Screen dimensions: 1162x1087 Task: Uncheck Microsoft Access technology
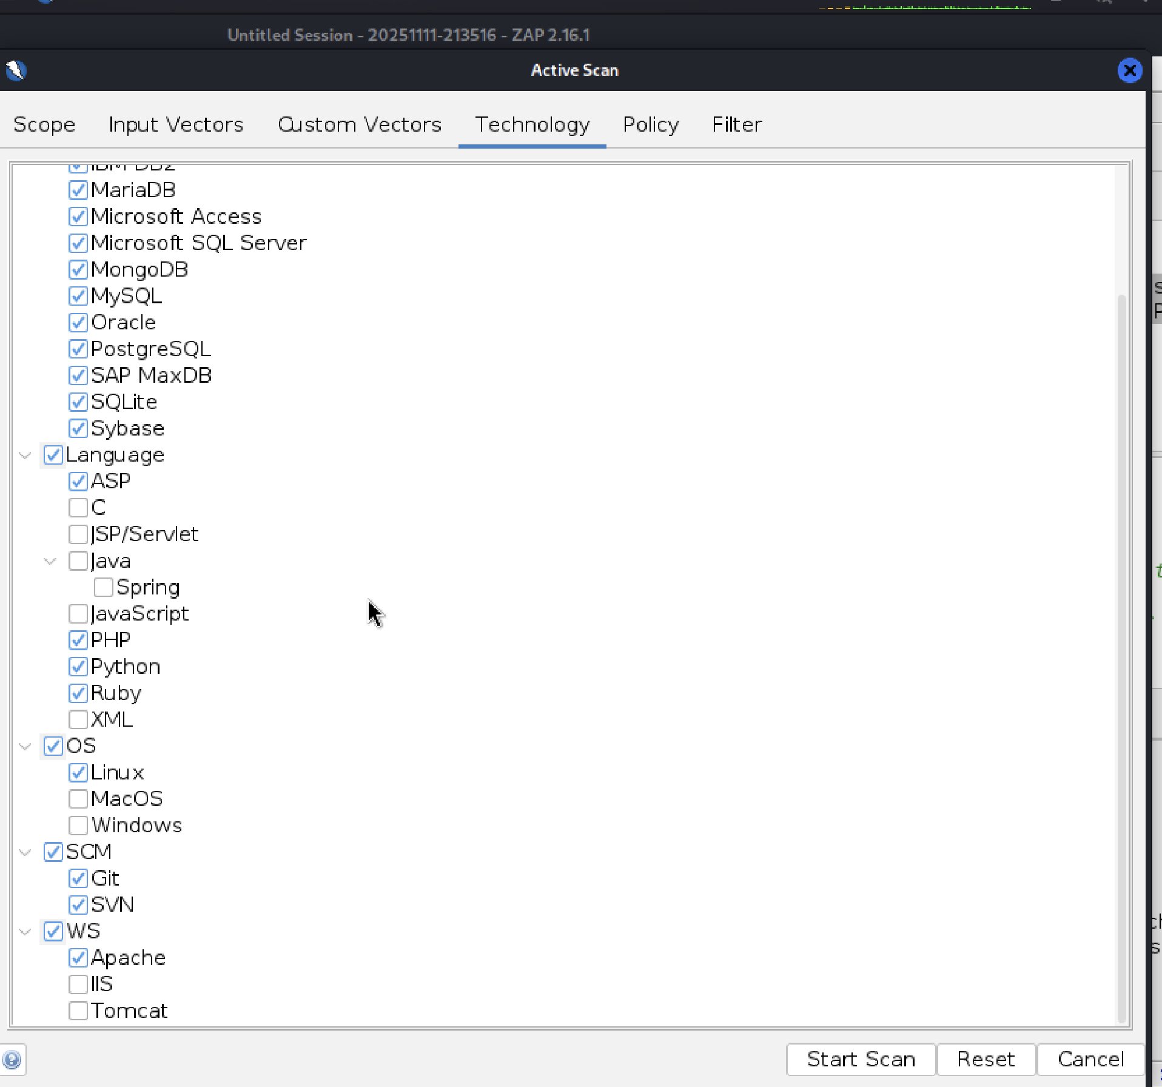click(78, 217)
